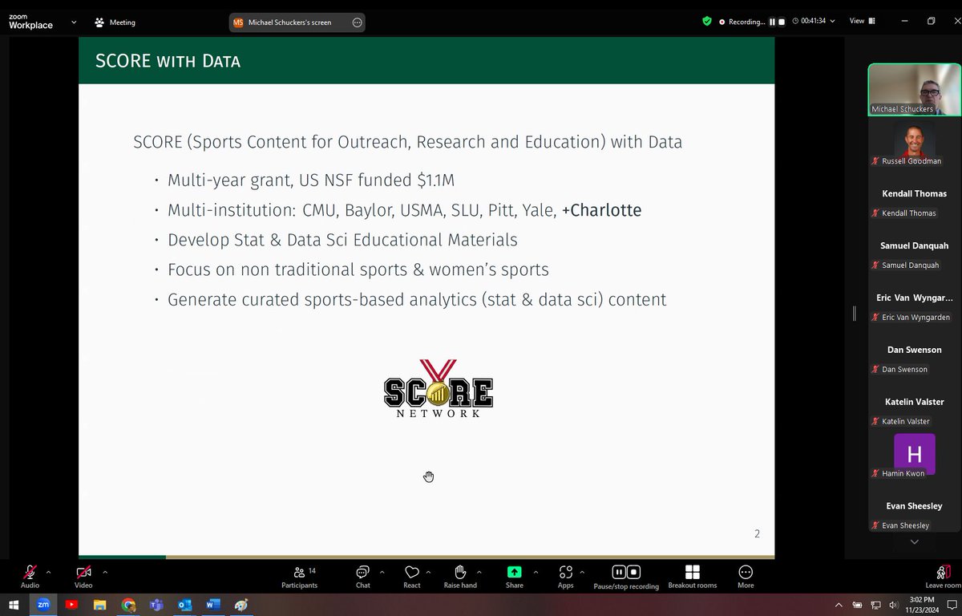The width and height of the screenshot is (962, 616).
Task: Expand the caret beside Apps
Action: point(582,572)
